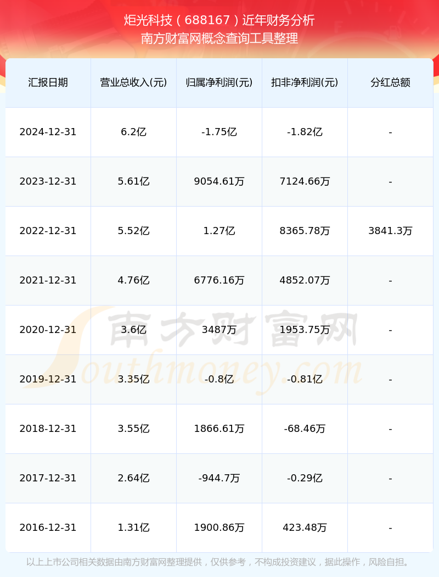The height and width of the screenshot is (577, 439).
Task: Click the 2017-12-31 date cell
Action: coord(48,478)
